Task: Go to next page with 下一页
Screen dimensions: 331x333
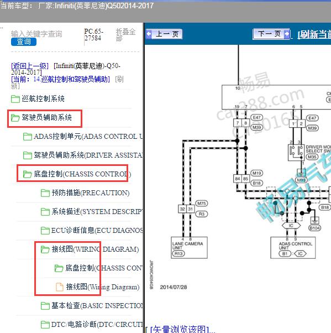Action: (271, 34)
